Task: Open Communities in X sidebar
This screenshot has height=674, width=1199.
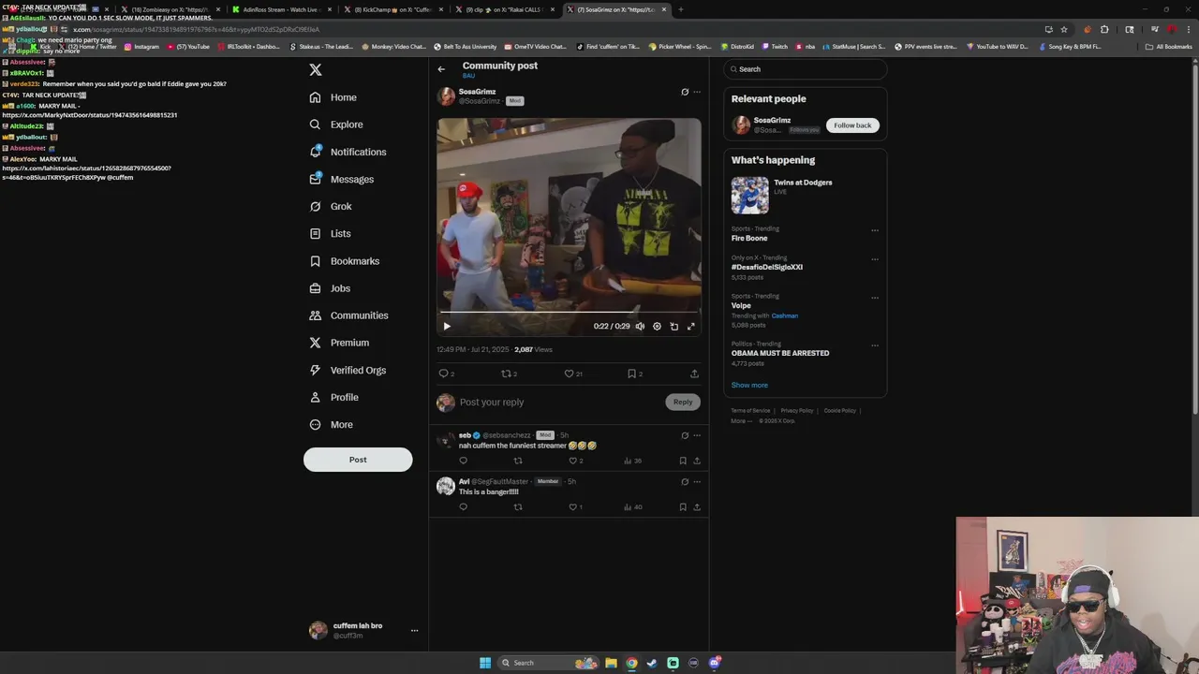Action: (348, 315)
